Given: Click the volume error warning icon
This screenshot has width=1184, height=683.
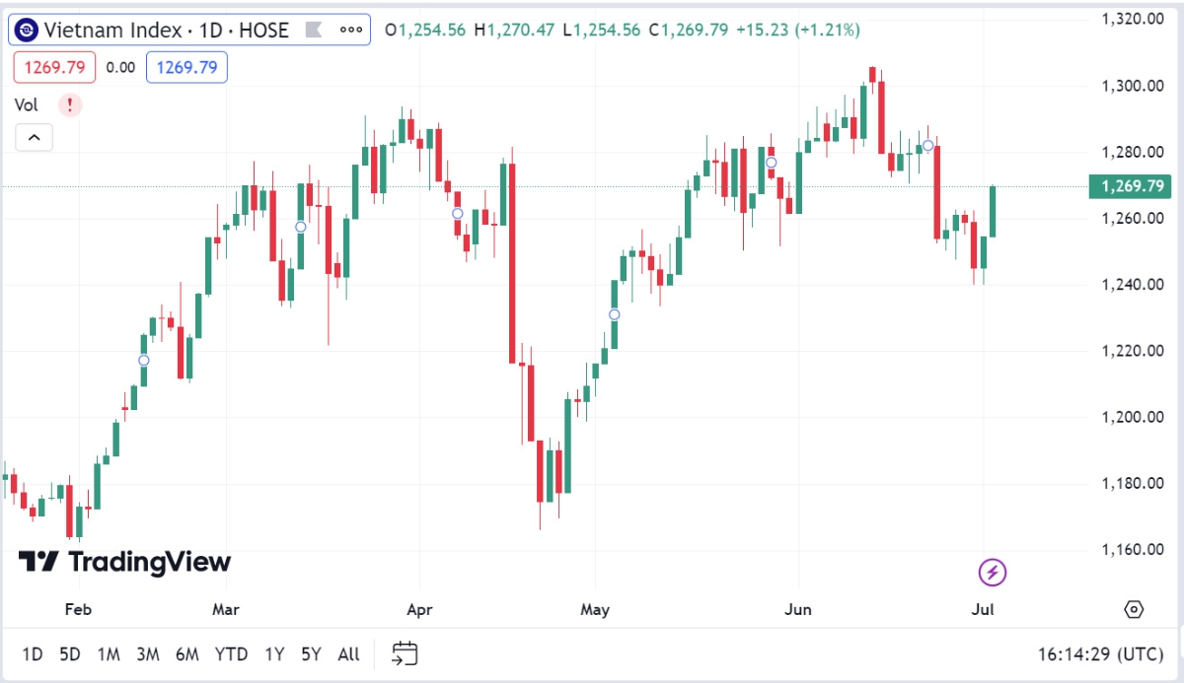Looking at the screenshot, I should tap(70, 104).
